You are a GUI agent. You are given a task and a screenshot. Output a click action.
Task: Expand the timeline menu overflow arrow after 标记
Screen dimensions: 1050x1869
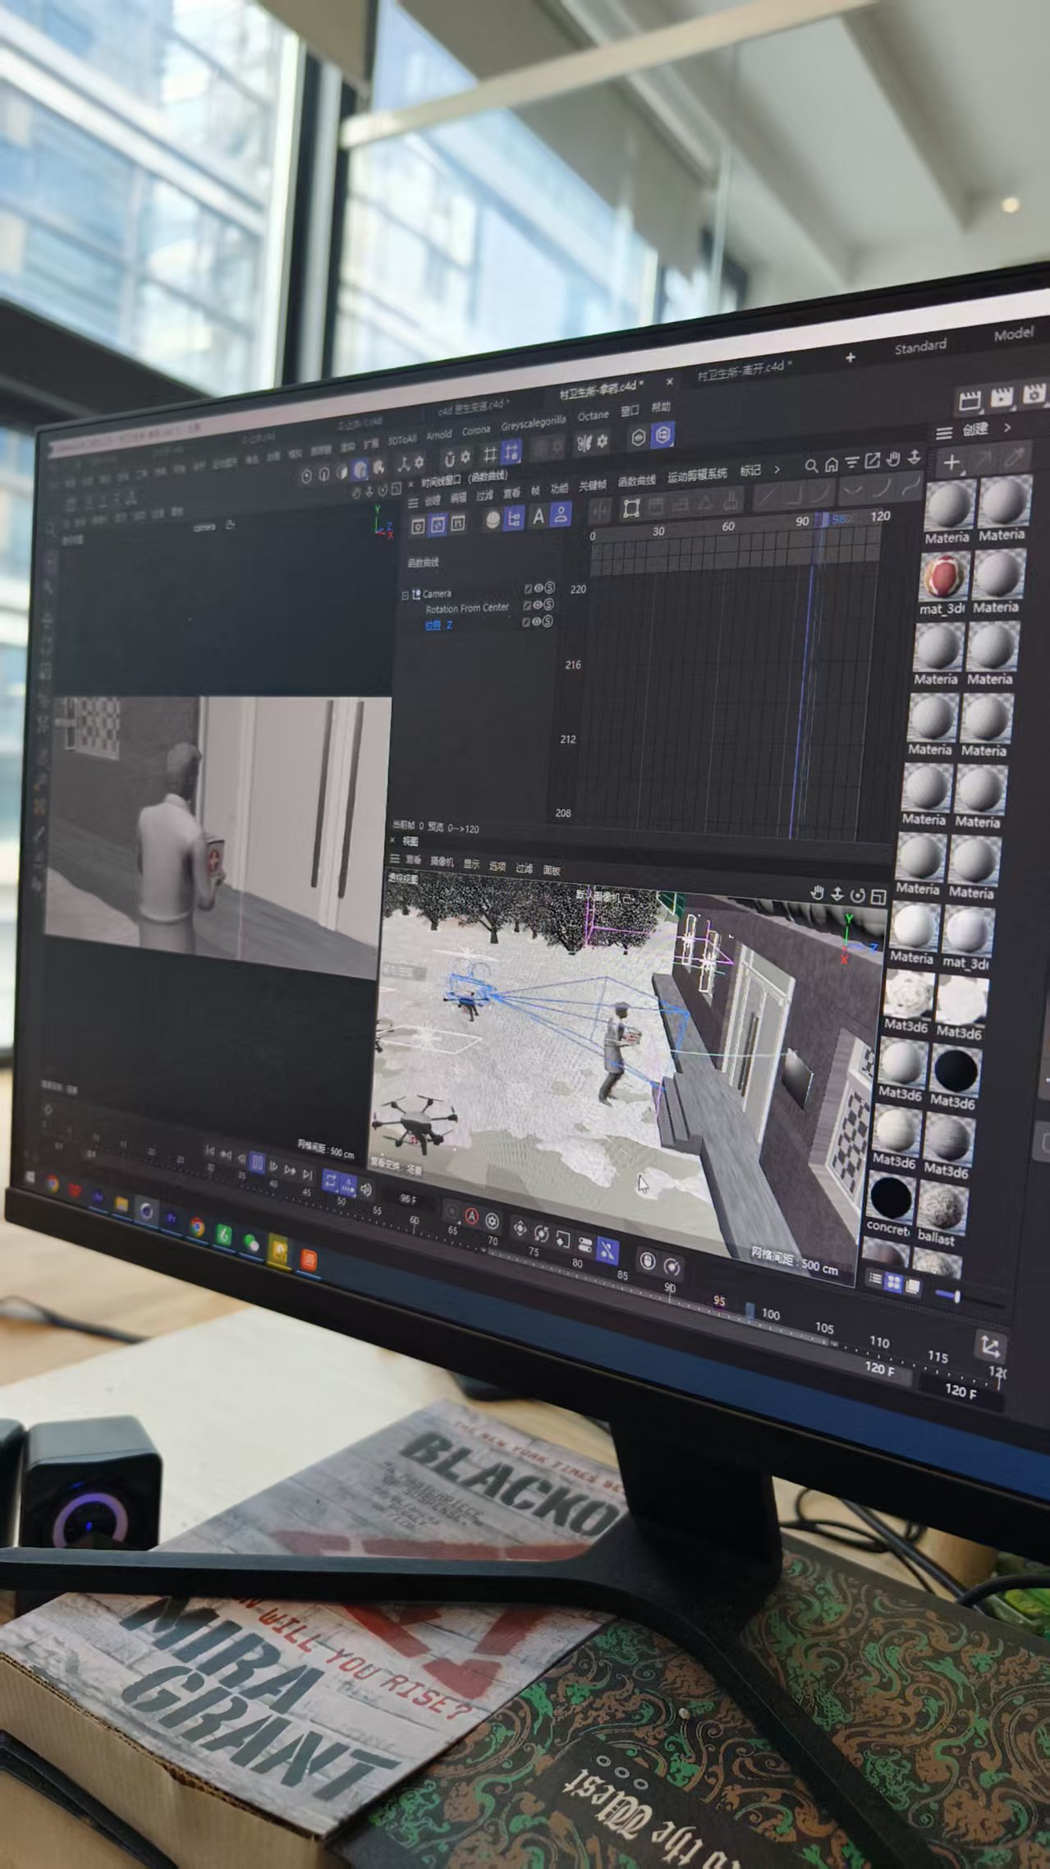(777, 470)
